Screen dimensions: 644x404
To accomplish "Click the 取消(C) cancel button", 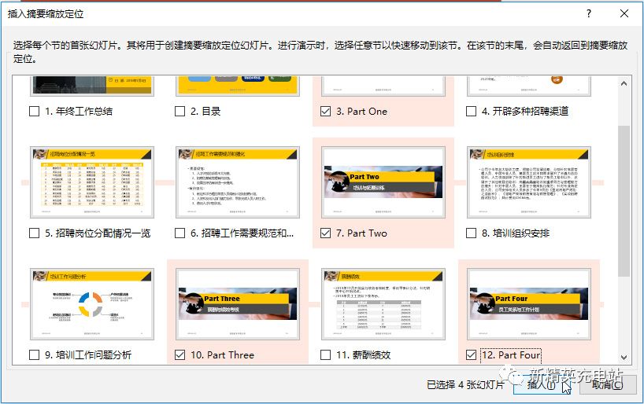I will 609,384.
